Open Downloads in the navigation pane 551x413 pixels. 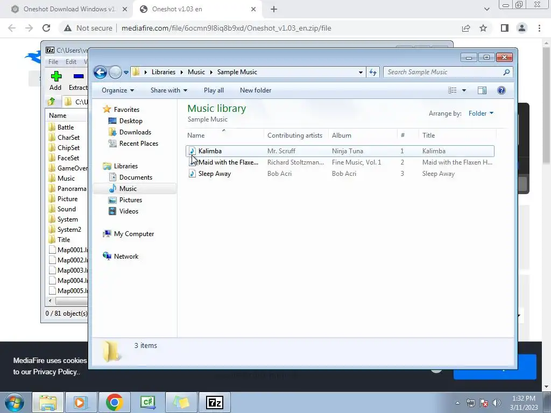[x=135, y=132]
